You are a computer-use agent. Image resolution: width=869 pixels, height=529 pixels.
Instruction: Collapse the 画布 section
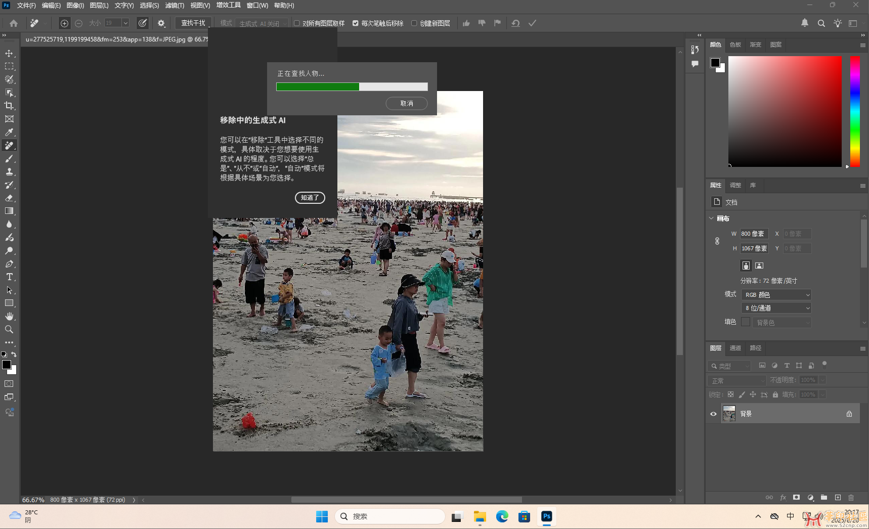[712, 218]
